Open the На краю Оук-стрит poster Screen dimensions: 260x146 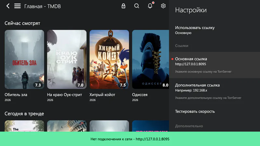67,59
